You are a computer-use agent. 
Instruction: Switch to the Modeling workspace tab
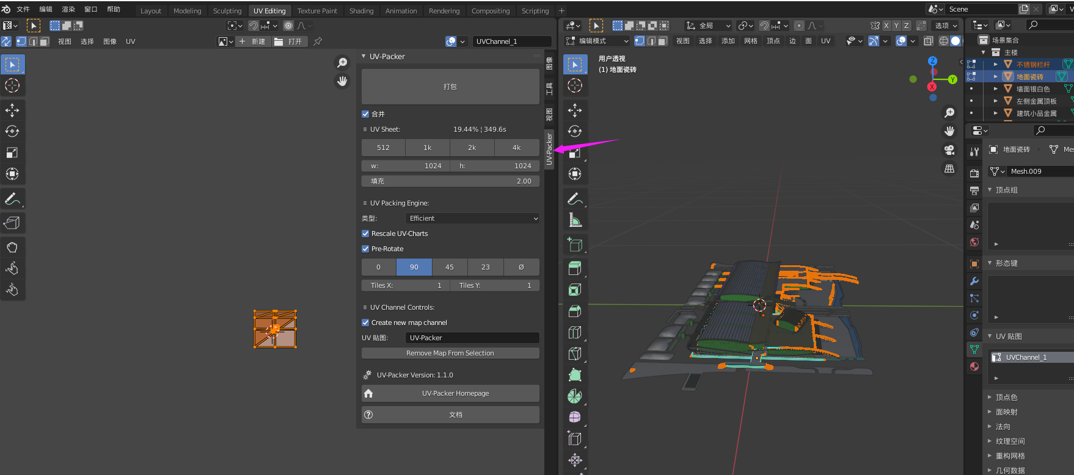pos(187,11)
